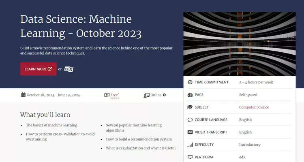The height and width of the screenshot is (162, 304).
Task: Click 'October 18, 2023 - June 19, 2024' date text
Action: click(54, 95)
